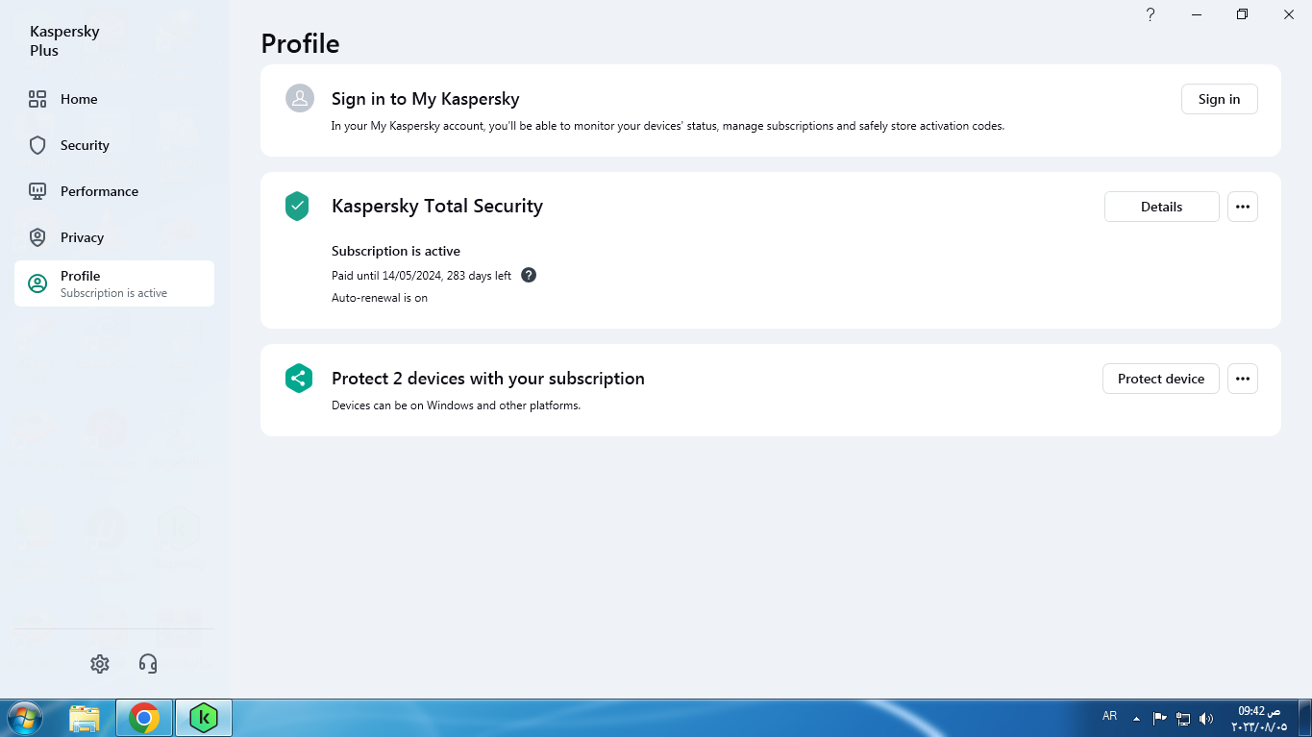
Task: Click the Privacy shield icon
Action: pos(37,237)
